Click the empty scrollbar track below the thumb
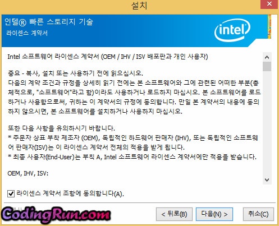 coord(267,123)
